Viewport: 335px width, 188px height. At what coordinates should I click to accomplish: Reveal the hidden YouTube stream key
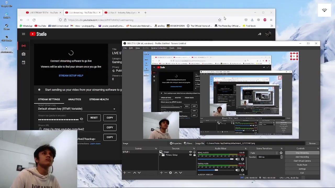(81, 119)
